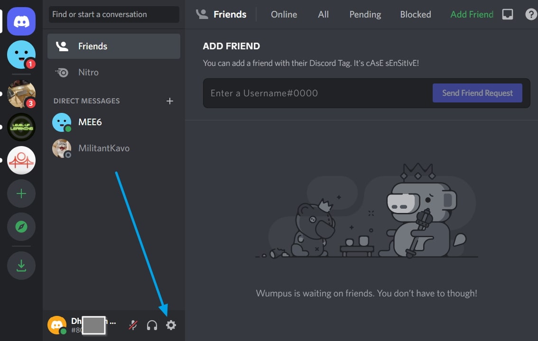The width and height of the screenshot is (538, 341).
Task: Open the Blocked tab
Action: pos(416,14)
